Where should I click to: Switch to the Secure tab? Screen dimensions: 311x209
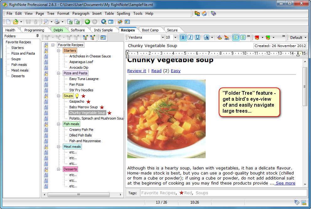(172, 30)
